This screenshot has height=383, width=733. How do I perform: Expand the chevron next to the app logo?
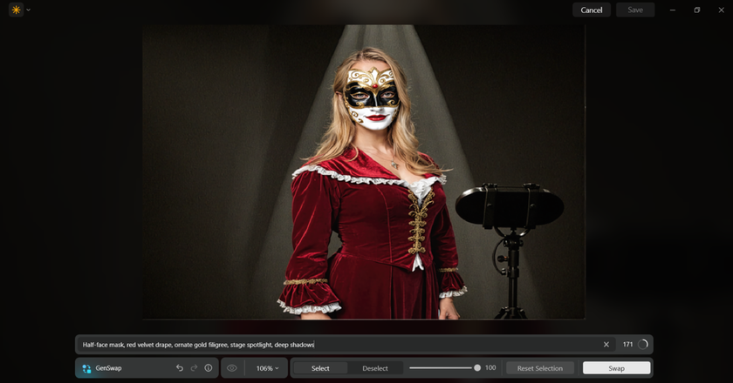tap(28, 10)
